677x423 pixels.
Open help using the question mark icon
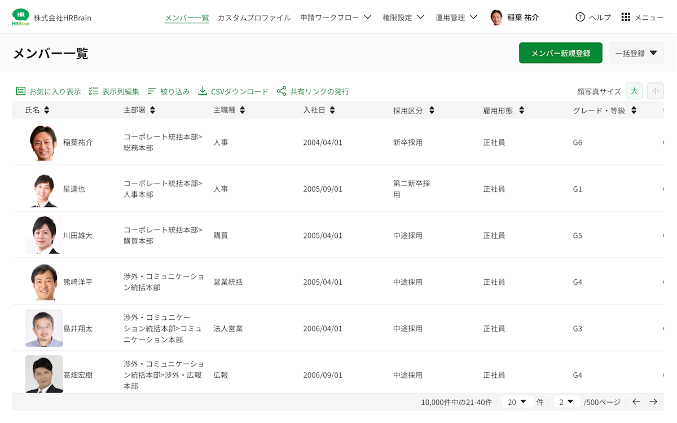click(x=581, y=17)
